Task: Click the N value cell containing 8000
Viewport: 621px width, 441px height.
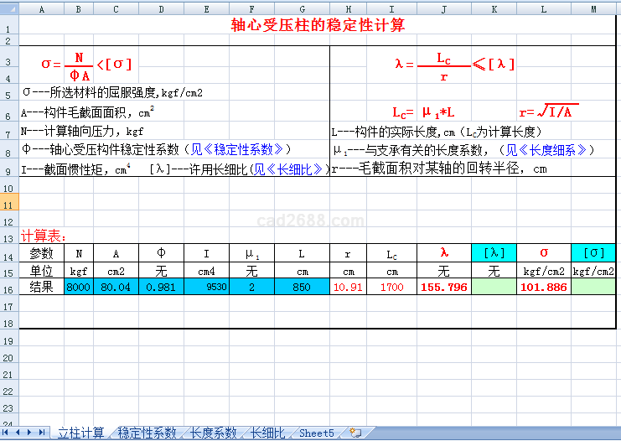Action: point(79,287)
